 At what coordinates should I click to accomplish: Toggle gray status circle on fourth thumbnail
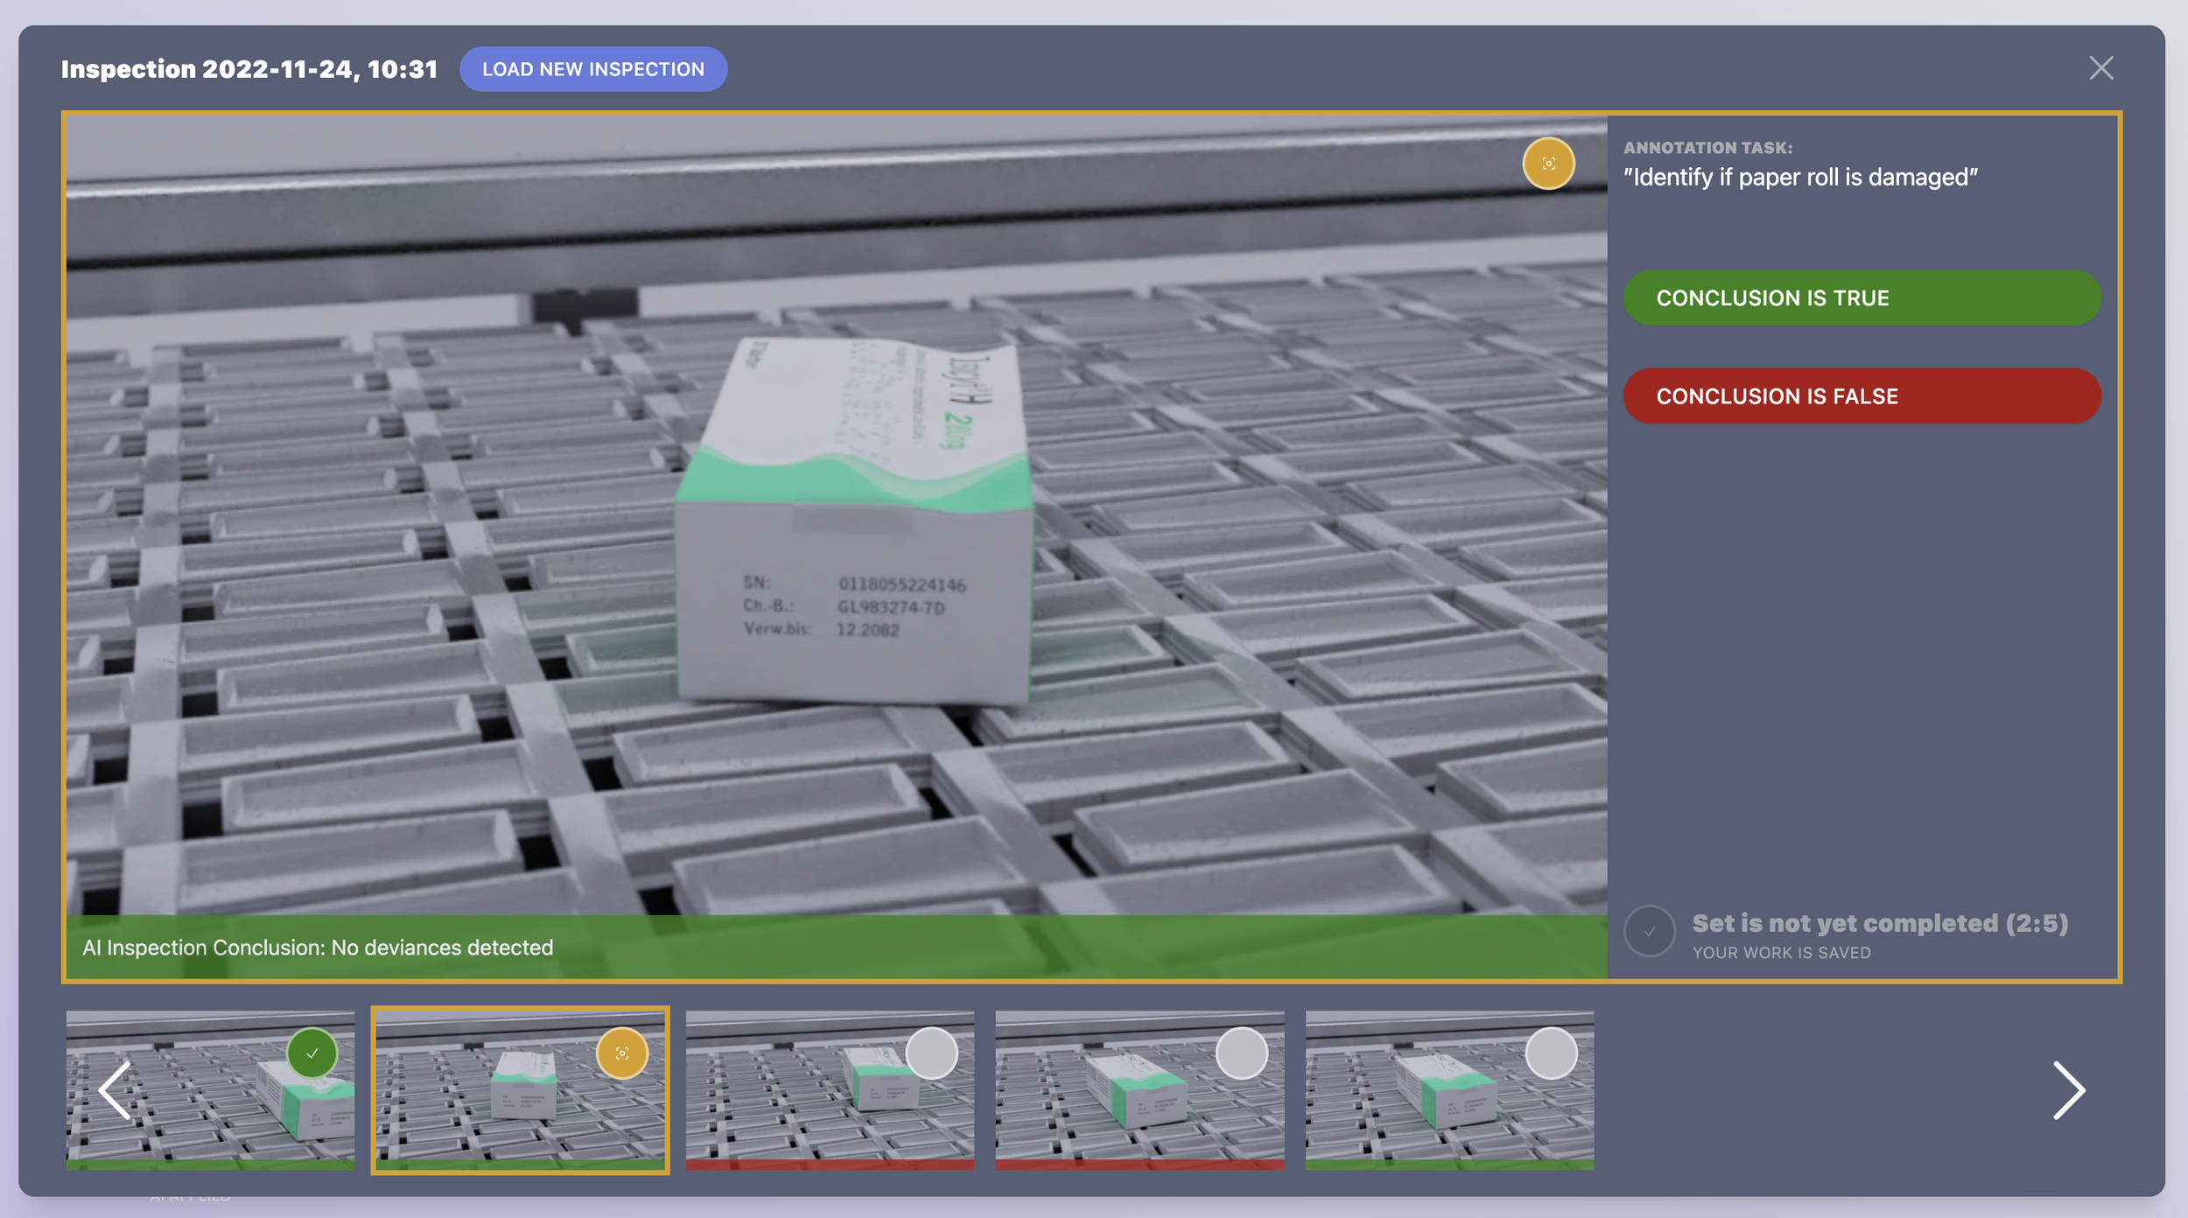(1242, 1053)
